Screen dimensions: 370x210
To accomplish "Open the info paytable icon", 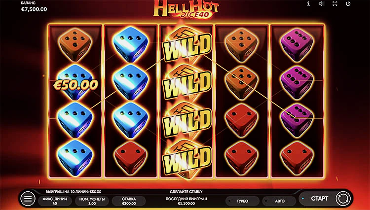I will [x=308, y=4].
